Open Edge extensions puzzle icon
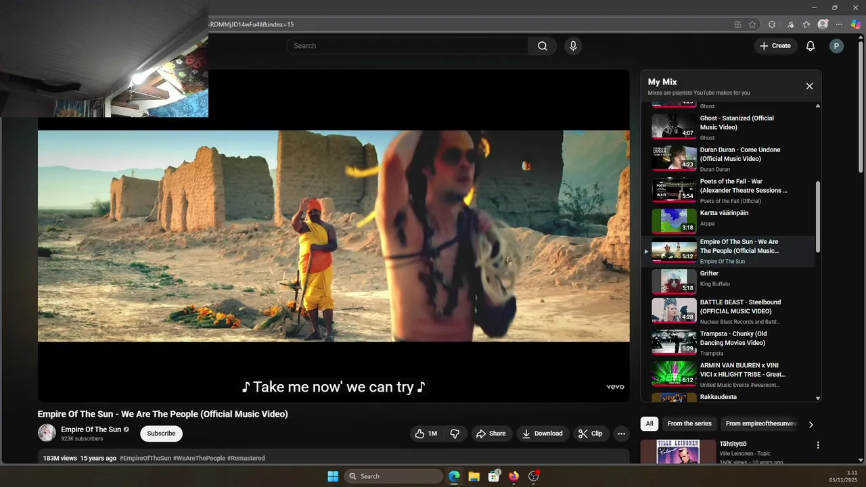Screen dimensions: 866x487 pos(772,24)
